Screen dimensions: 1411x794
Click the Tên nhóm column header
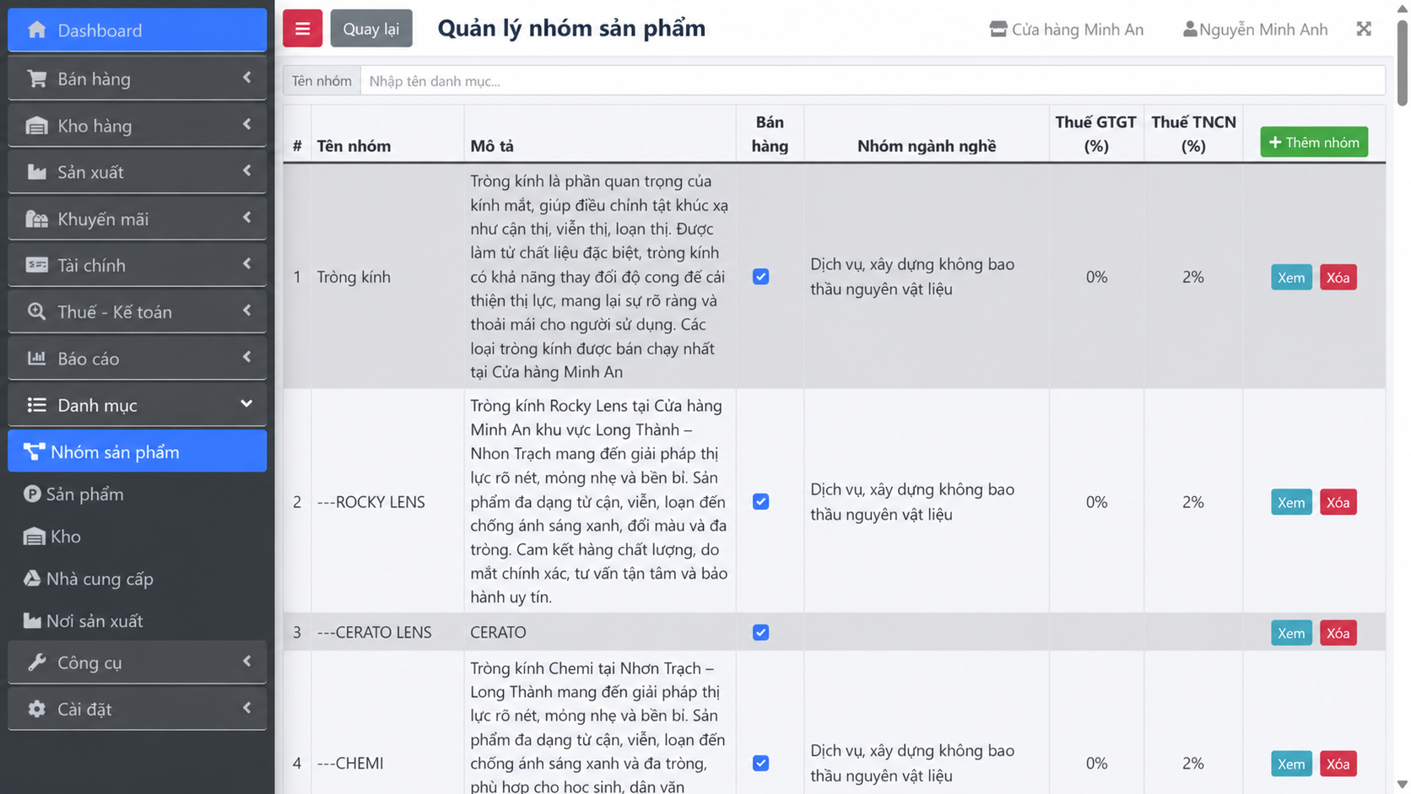[354, 146]
